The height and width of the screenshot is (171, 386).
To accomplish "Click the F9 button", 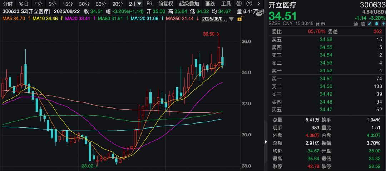I will pos(149,4).
